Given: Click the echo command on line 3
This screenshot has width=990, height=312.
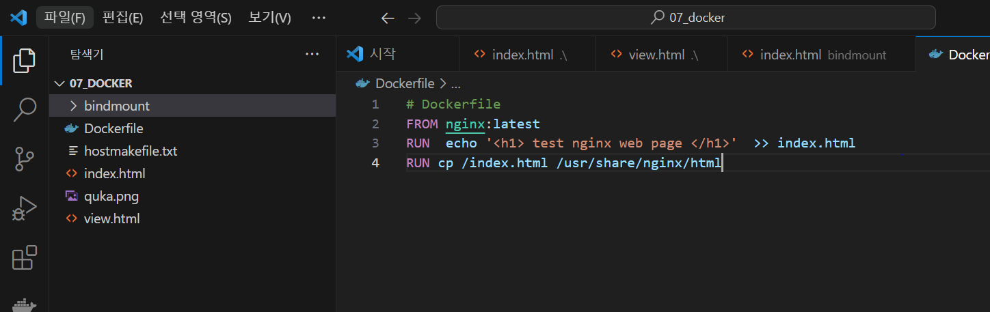Looking at the screenshot, I should (461, 143).
